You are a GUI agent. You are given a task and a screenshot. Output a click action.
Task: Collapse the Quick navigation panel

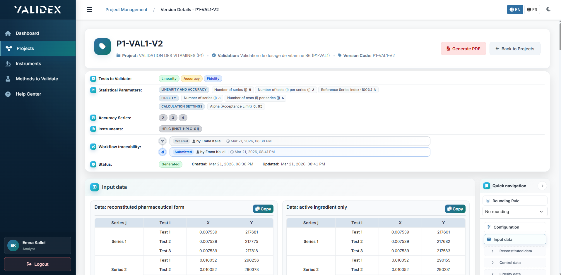pyautogui.click(x=542, y=186)
